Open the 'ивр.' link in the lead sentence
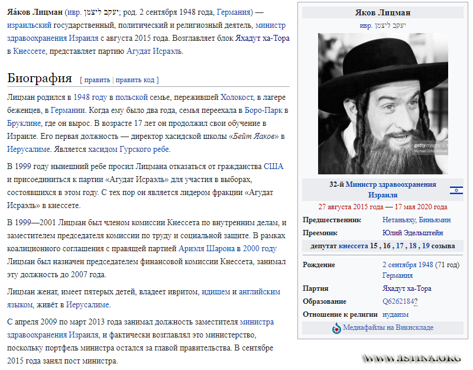The image size is (473, 370). click(x=74, y=12)
